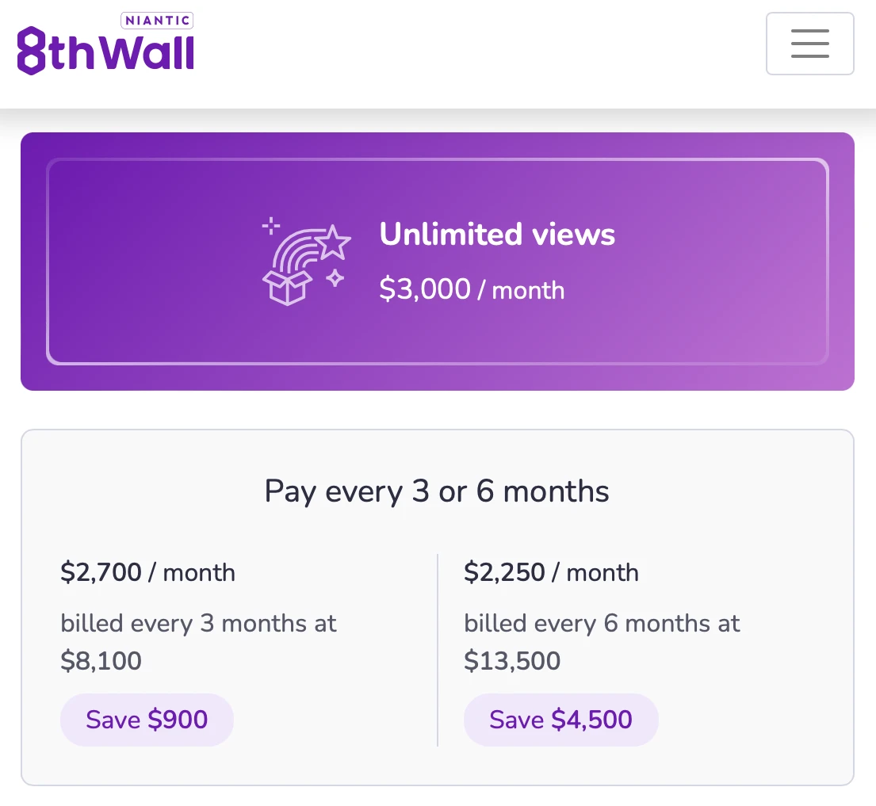876x806 pixels.
Task: Click the Unlimited views heading
Action: (497, 234)
